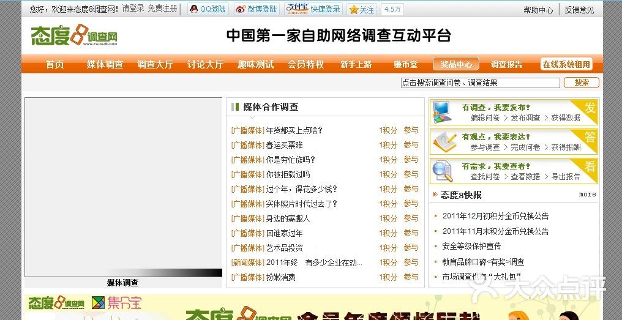
Task: Select 趣味测试 from the navigation menu
Action: [255, 64]
